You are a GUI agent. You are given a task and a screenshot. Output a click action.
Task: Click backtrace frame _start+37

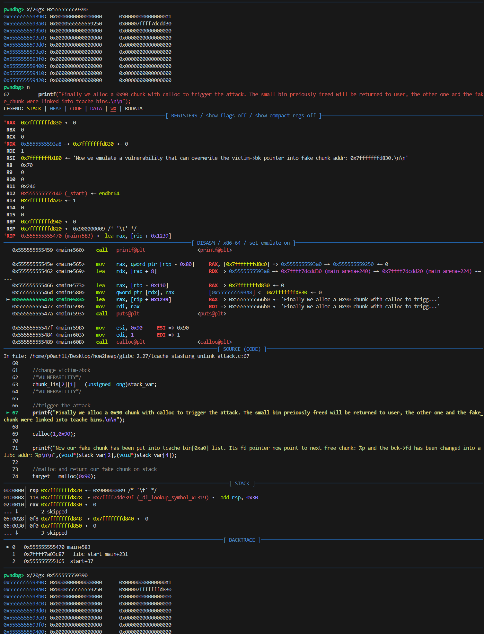click(x=80, y=561)
